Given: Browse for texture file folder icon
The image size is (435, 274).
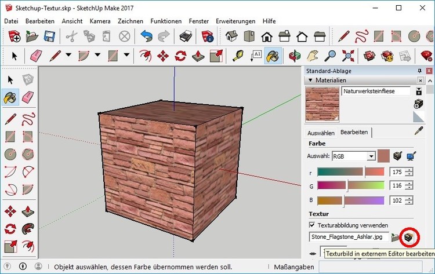Looking at the screenshot, I should (x=395, y=238).
